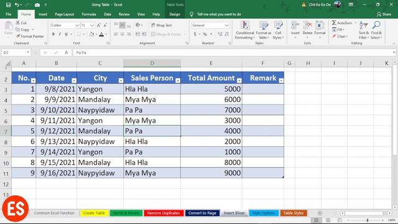Open the Sales Person filter dropdown

pyautogui.click(x=178, y=80)
